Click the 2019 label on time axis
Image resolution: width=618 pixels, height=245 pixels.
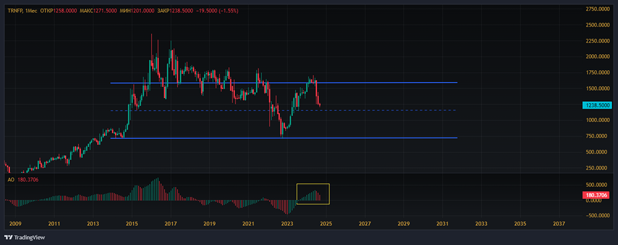pos(210,224)
